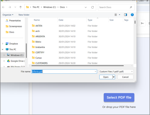
Task: Toggle the preview pane icon
Action: coord(126,15)
